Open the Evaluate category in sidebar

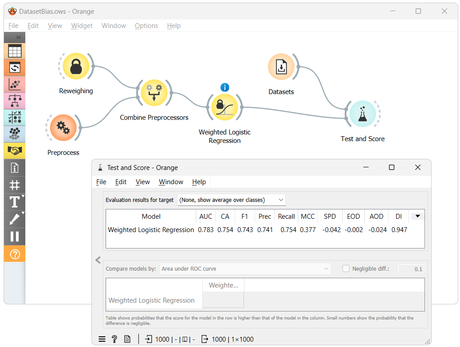click(x=15, y=118)
